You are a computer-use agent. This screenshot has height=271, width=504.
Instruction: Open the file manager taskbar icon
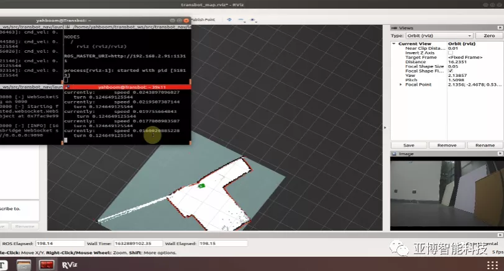point(24,265)
